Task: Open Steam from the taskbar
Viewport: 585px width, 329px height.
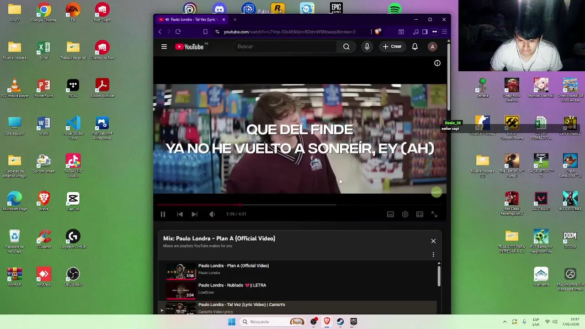Action: click(340, 322)
